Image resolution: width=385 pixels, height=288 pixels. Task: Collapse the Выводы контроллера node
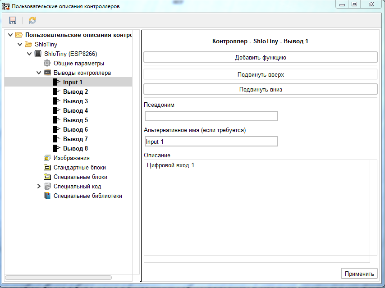coord(39,73)
